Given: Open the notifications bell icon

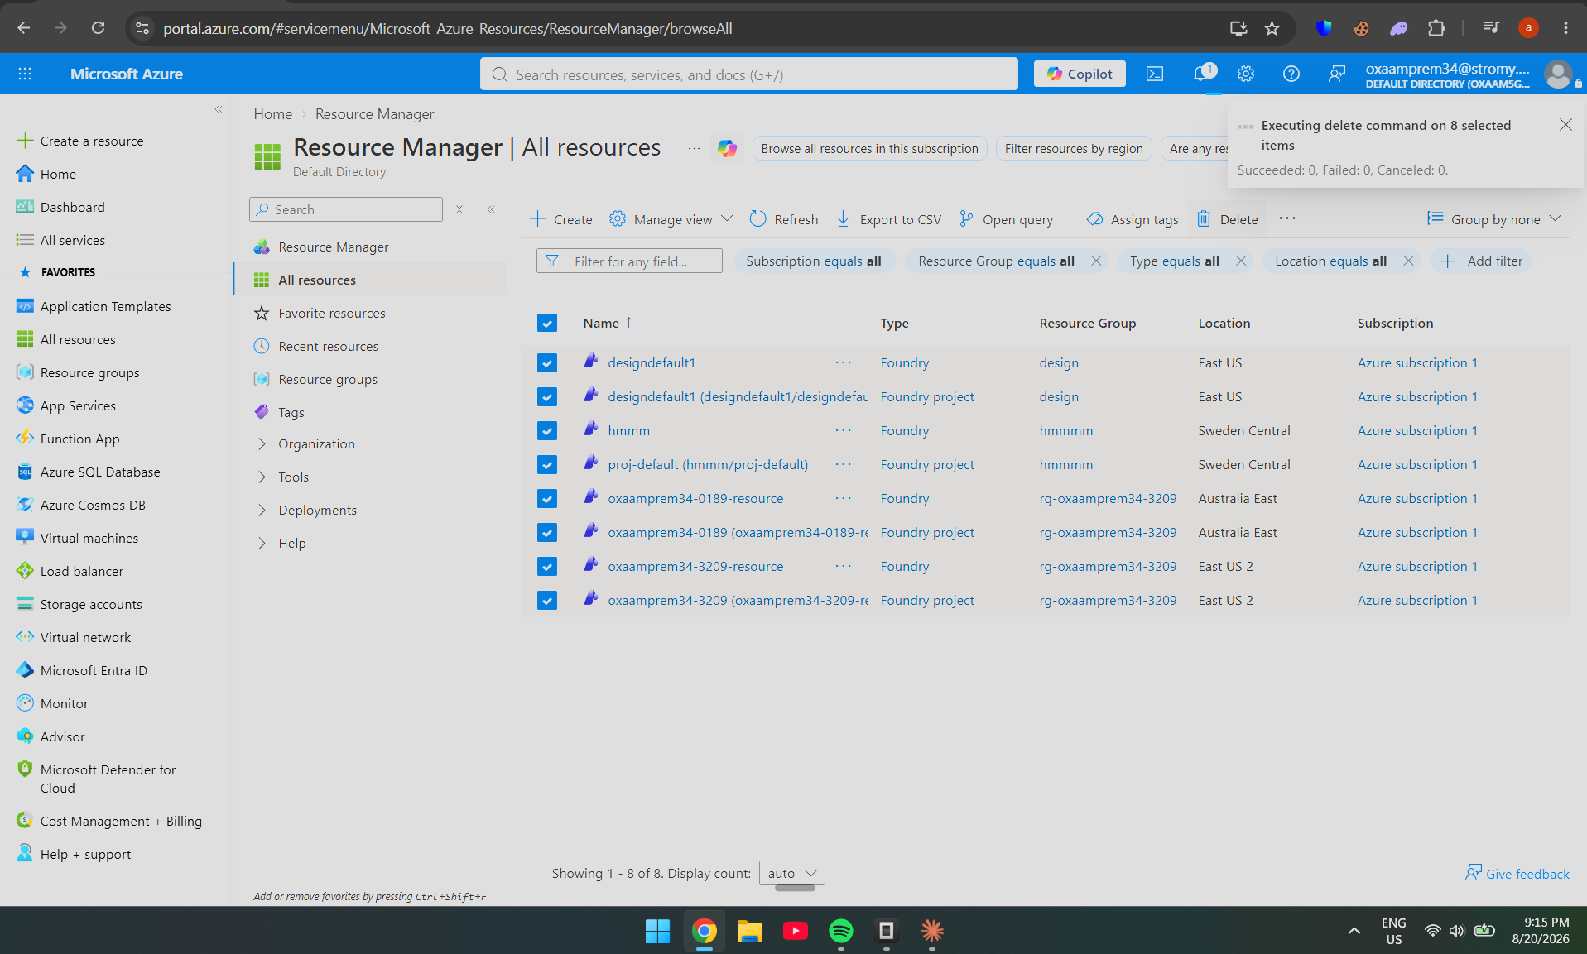Looking at the screenshot, I should 1202,74.
